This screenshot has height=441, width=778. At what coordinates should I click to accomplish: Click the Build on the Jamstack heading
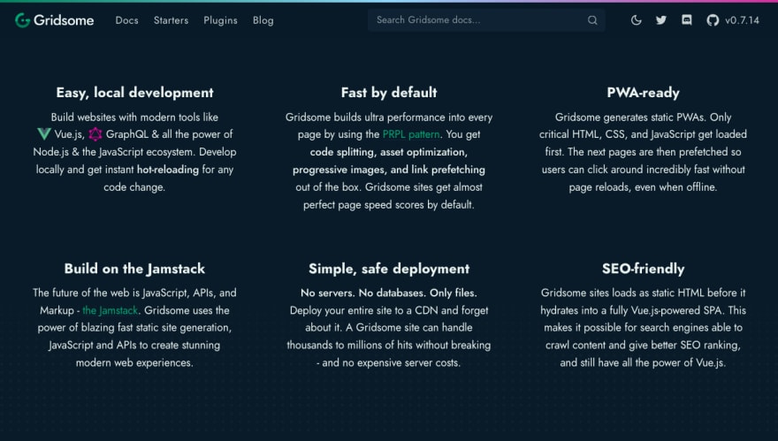tap(134, 269)
